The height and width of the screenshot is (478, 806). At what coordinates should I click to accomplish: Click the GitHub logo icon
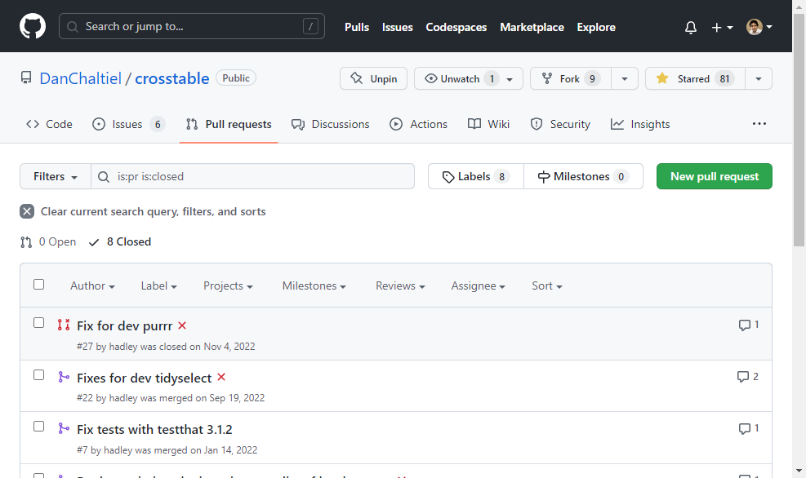pos(33,27)
